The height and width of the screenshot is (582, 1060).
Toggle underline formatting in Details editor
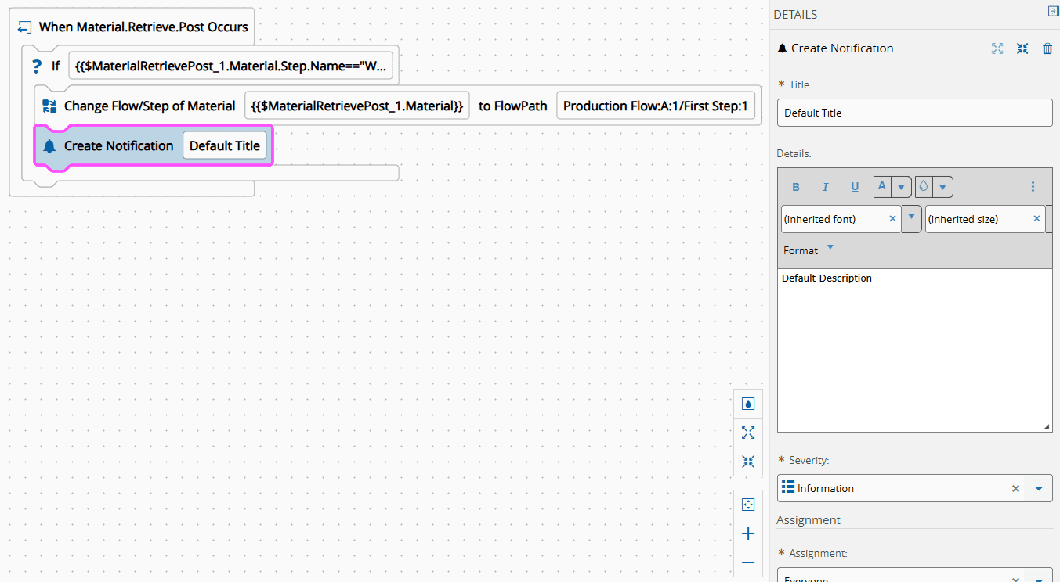(x=855, y=187)
